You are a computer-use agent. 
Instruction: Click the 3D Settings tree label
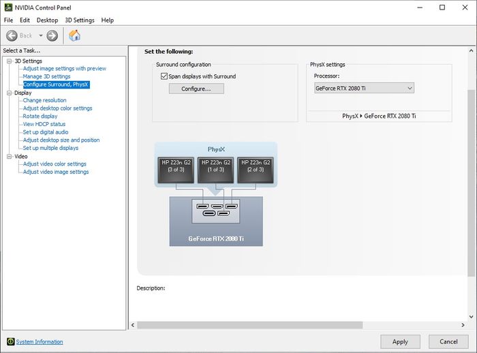[29, 61]
